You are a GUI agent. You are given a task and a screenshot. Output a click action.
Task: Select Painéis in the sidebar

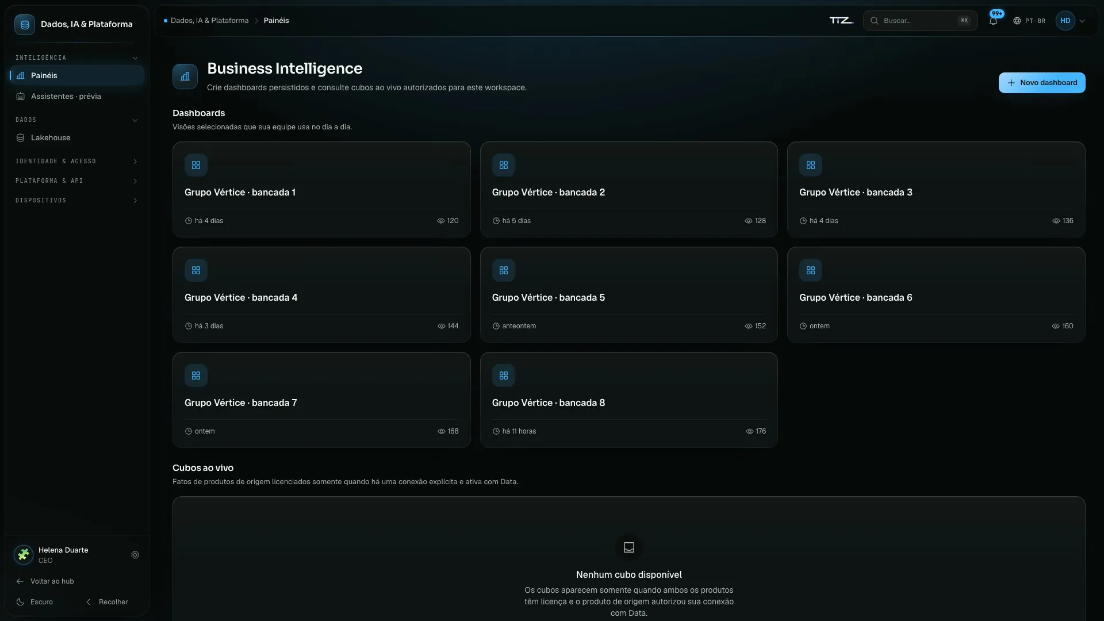point(76,76)
